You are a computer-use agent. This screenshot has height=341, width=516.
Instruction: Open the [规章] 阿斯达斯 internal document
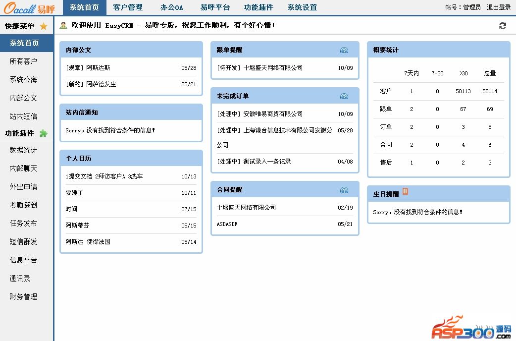88,68
